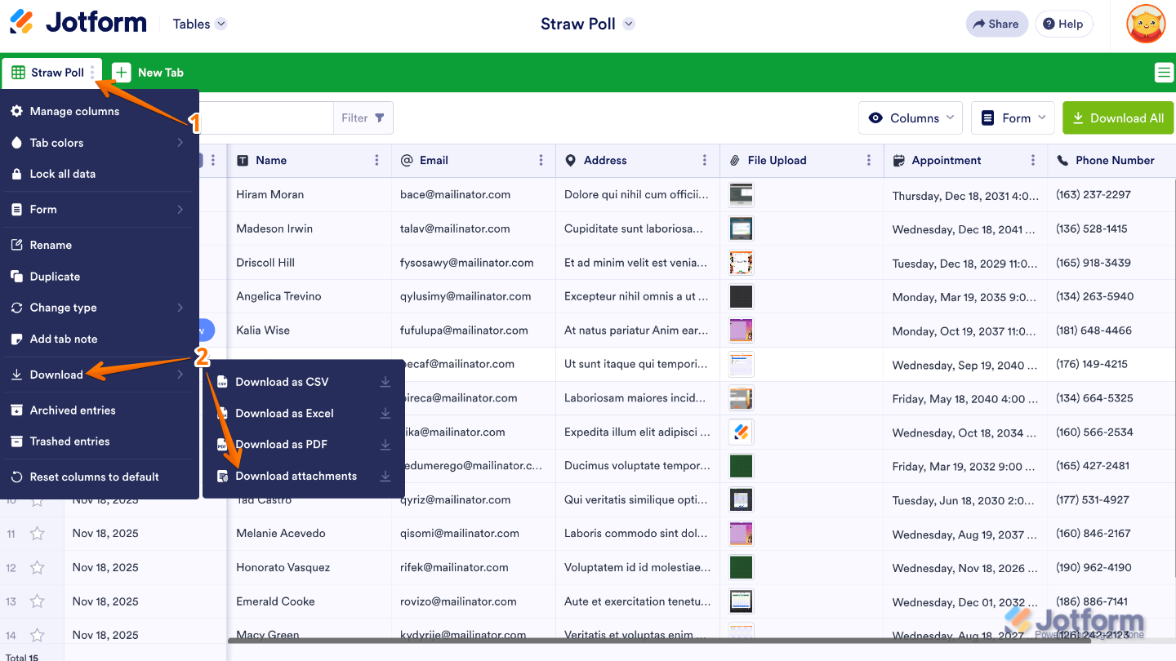Expand the Tables product dropdown
The image size is (1176, 661).
[x=200, y=24]
